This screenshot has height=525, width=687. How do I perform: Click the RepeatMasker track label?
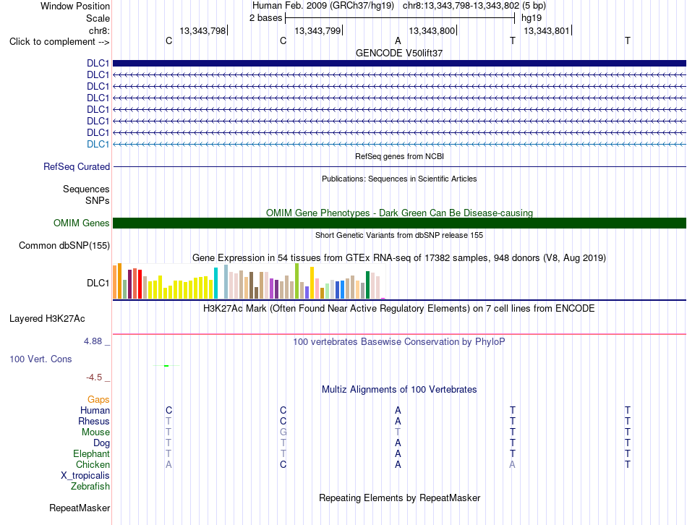coord(80,508)
